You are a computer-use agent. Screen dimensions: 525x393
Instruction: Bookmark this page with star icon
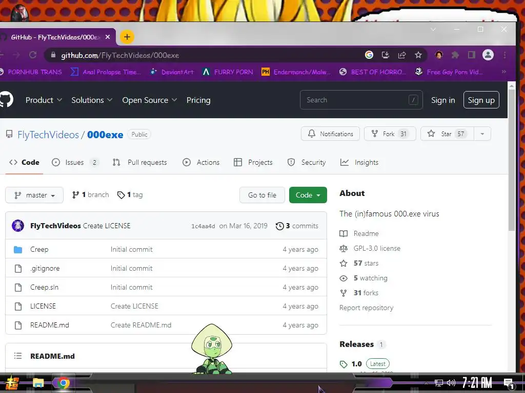418,55
